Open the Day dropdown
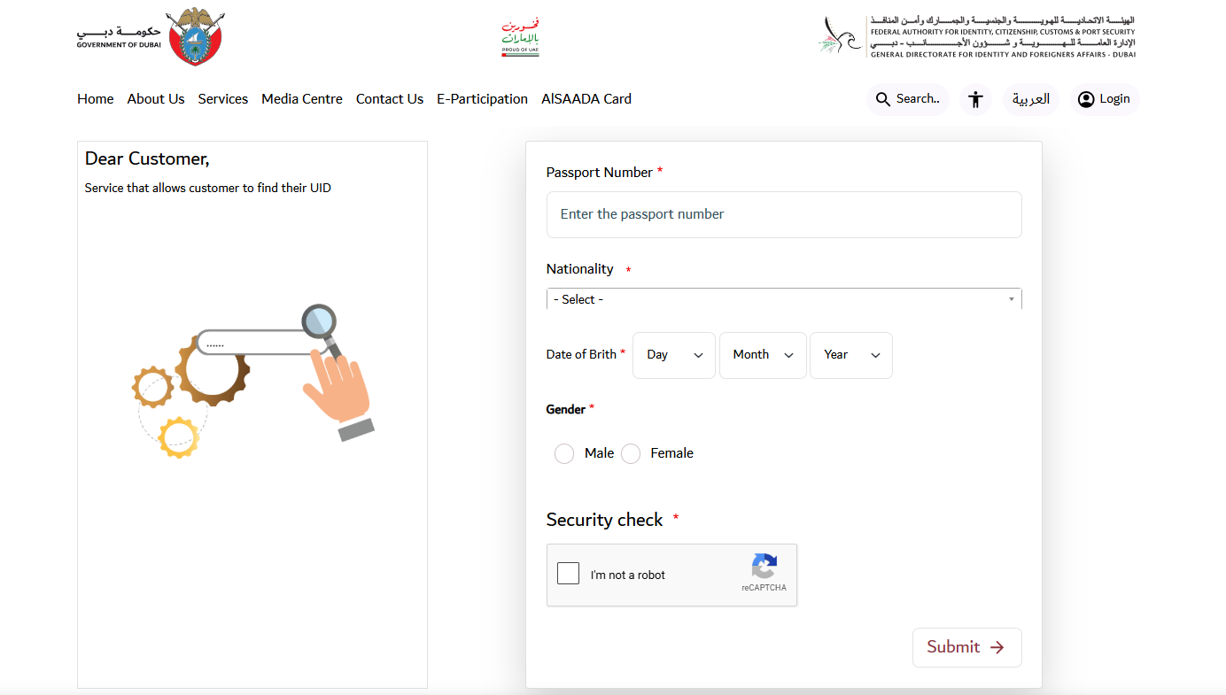Screen dimensions: 1226x695 [x=674, y=355]
